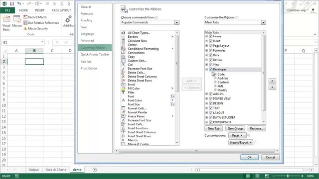Screen dimensions: 319x179
Task: Uncheck the Review checkbox
Action: coord(210,60)
